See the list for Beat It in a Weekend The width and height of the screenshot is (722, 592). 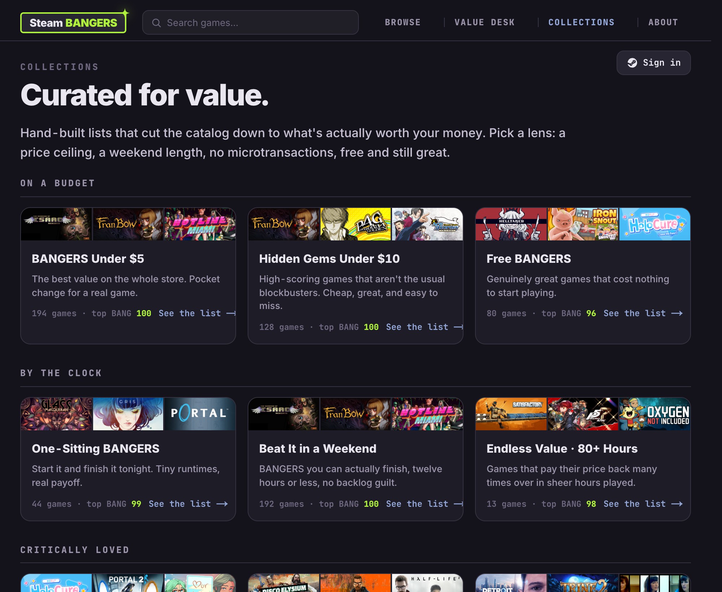pyautogui.click(x=425, y=504)
